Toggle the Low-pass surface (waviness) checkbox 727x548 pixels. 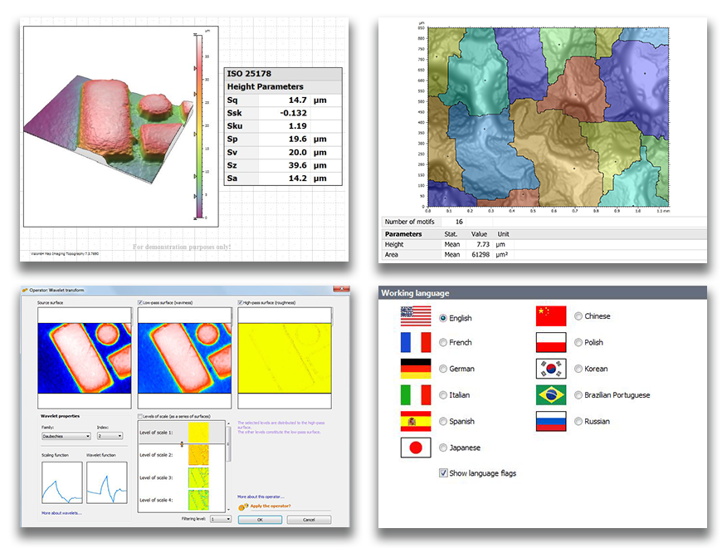tap(140, 302)
